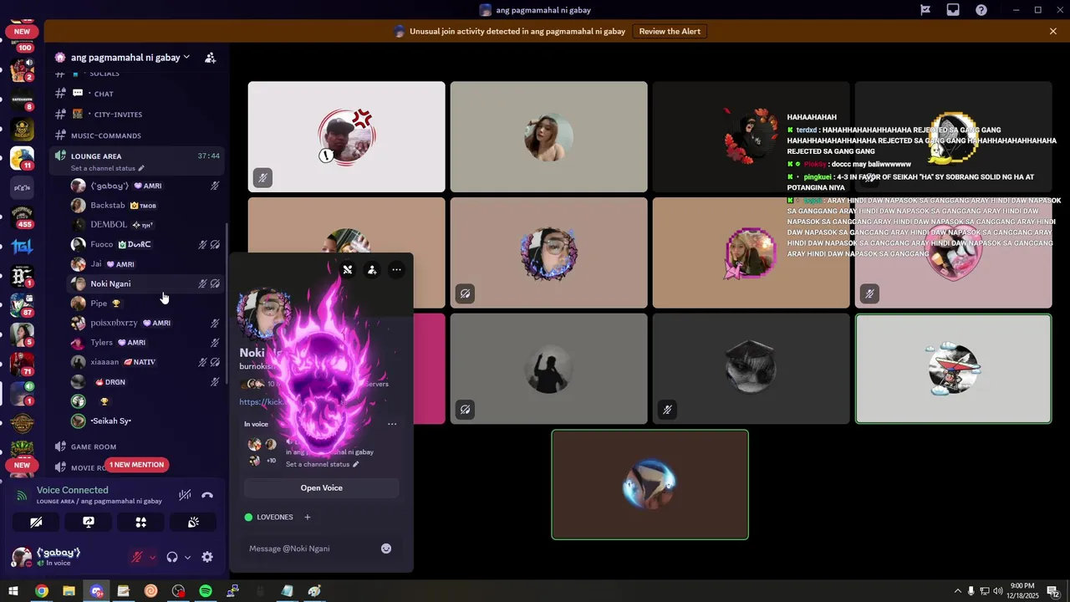The width and height of the screenshot is (1070, 602).
Task: Open the Help icon in title bar
Action: tap(981, 10)
